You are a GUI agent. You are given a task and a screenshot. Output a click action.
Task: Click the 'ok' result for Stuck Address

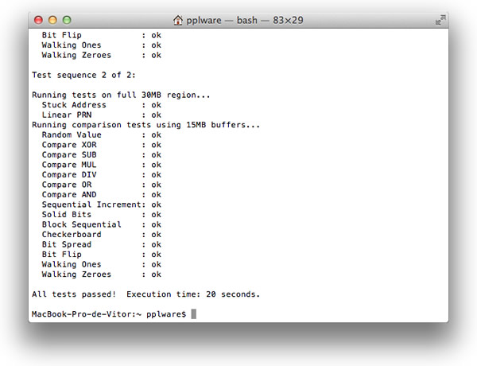(156, 105)
